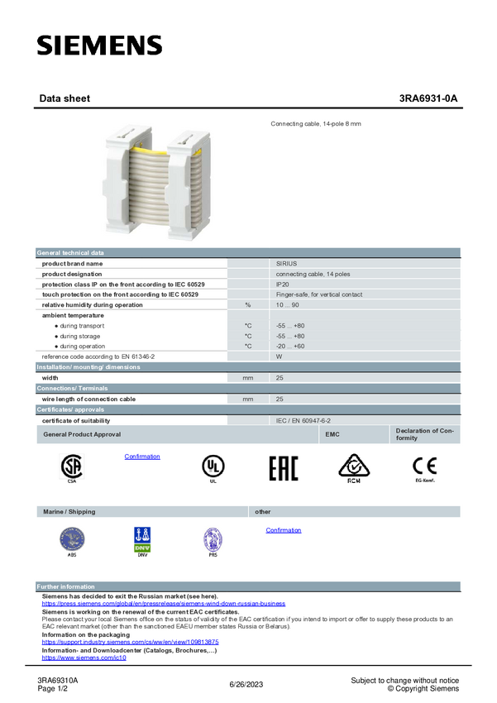Click the EAC certification mark
This screenshot has height=703, width=497.
tap(283, 468)
